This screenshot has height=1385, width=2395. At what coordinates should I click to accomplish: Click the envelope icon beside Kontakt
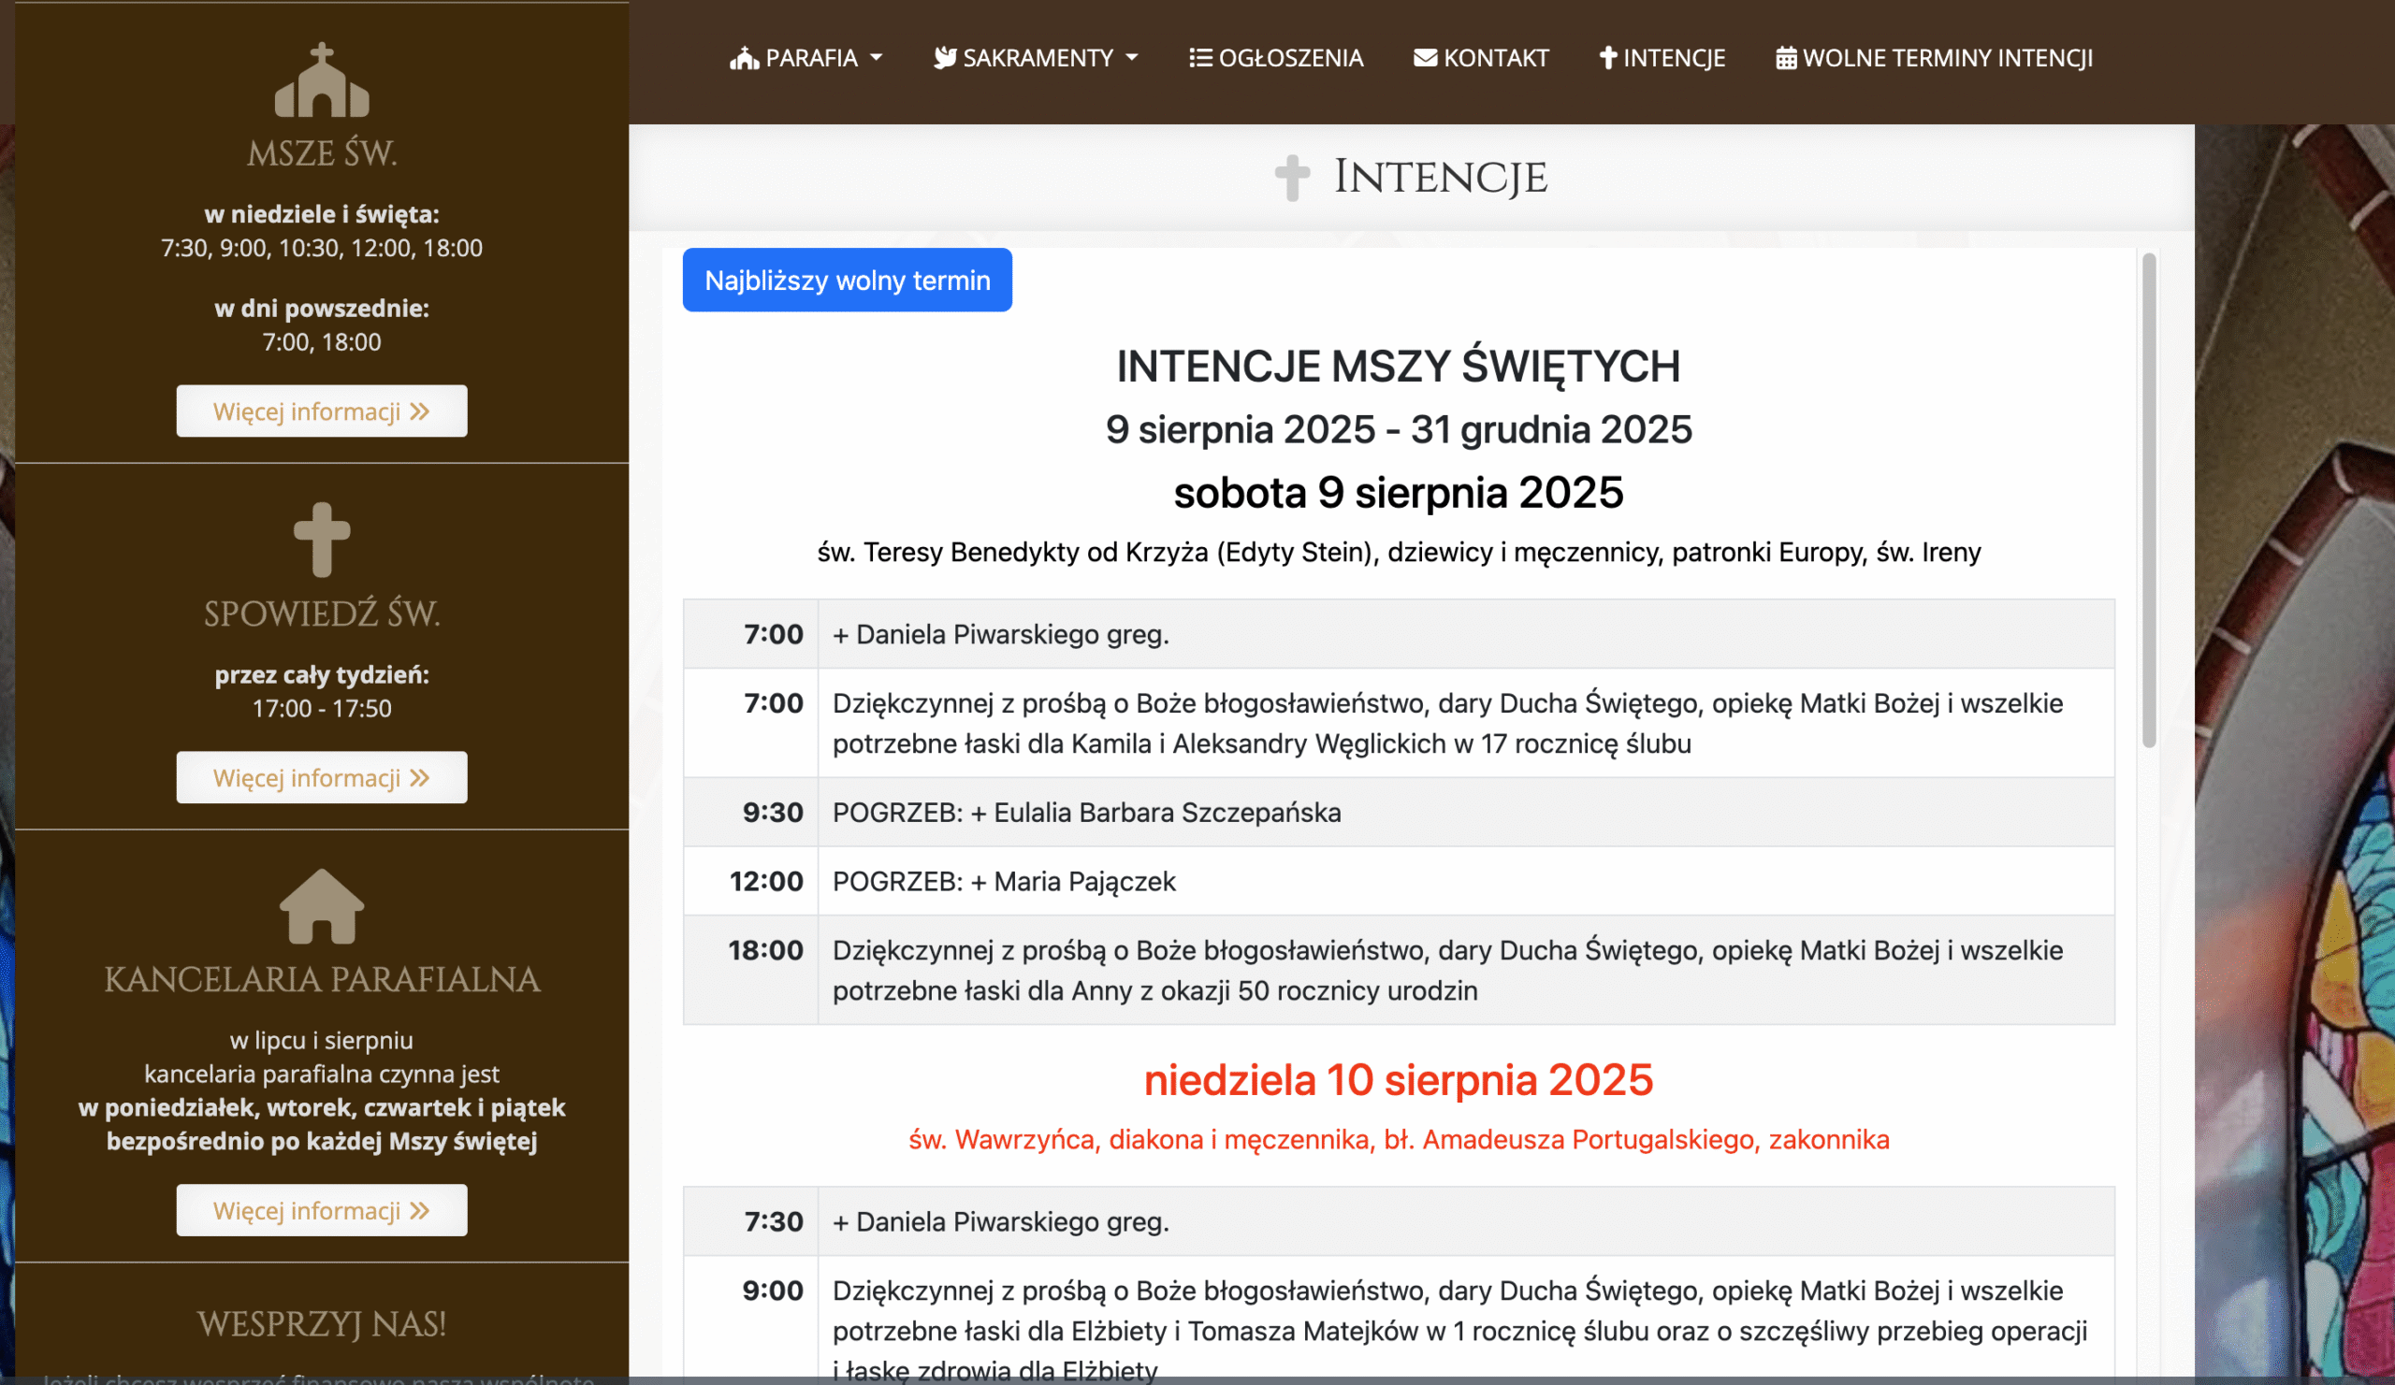point(1425,58)
